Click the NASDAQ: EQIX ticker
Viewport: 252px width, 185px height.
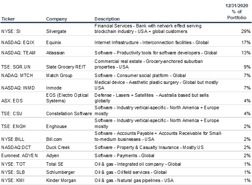(18, 42)
